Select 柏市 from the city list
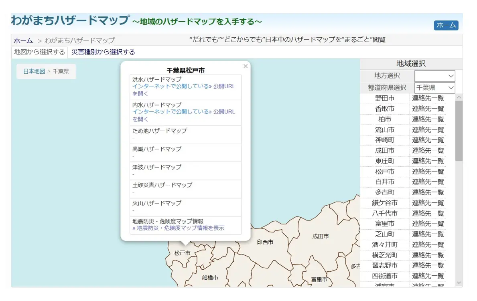Viewport: 477px width, 301px height. coord(385,119)
